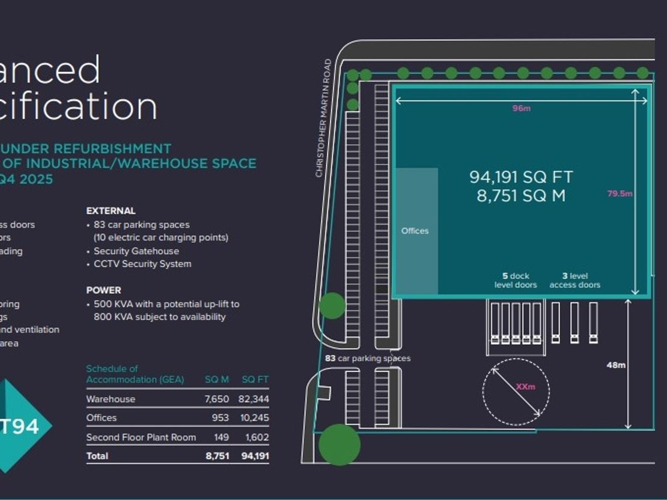Click 'OF INDUSTRIAL/WAREHOUSE SPACE' heading line
667x500 pixels.
(x=129, y=163)
